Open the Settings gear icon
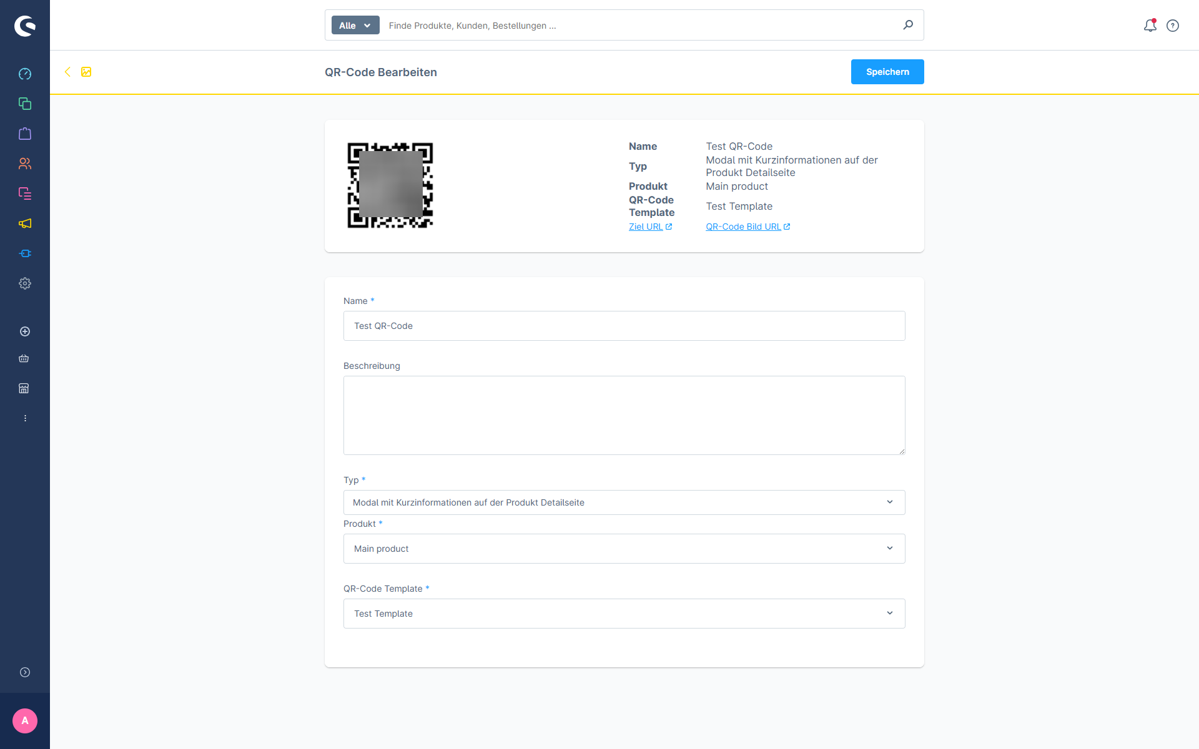Viewport: 1199px width, 749px height. [x=25, y=283]
